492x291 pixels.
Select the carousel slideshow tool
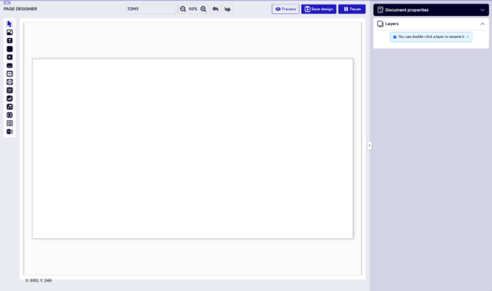click(x=10, y=115)
